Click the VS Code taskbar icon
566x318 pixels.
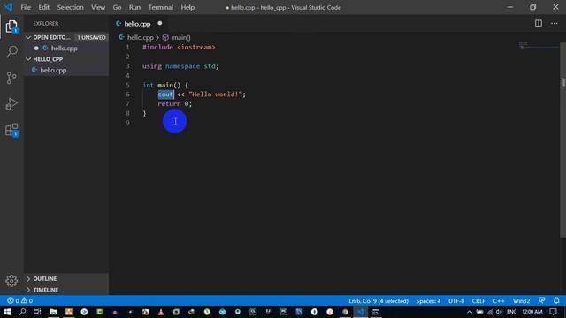pyautogui.click(x=361, y=312)
